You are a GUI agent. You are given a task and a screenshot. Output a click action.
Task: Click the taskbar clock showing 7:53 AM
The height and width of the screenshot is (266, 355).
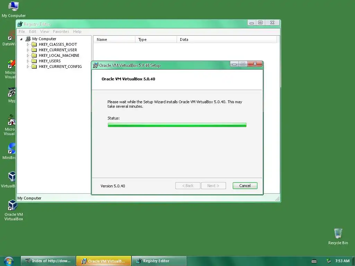(342, 261)
